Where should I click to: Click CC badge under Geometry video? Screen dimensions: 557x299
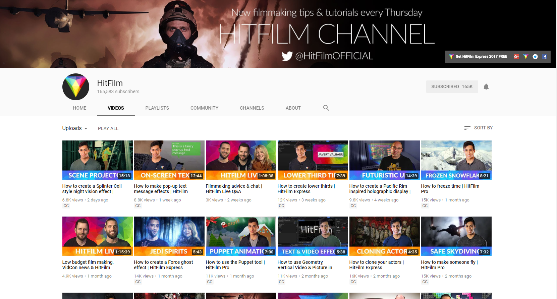[281, 282]
